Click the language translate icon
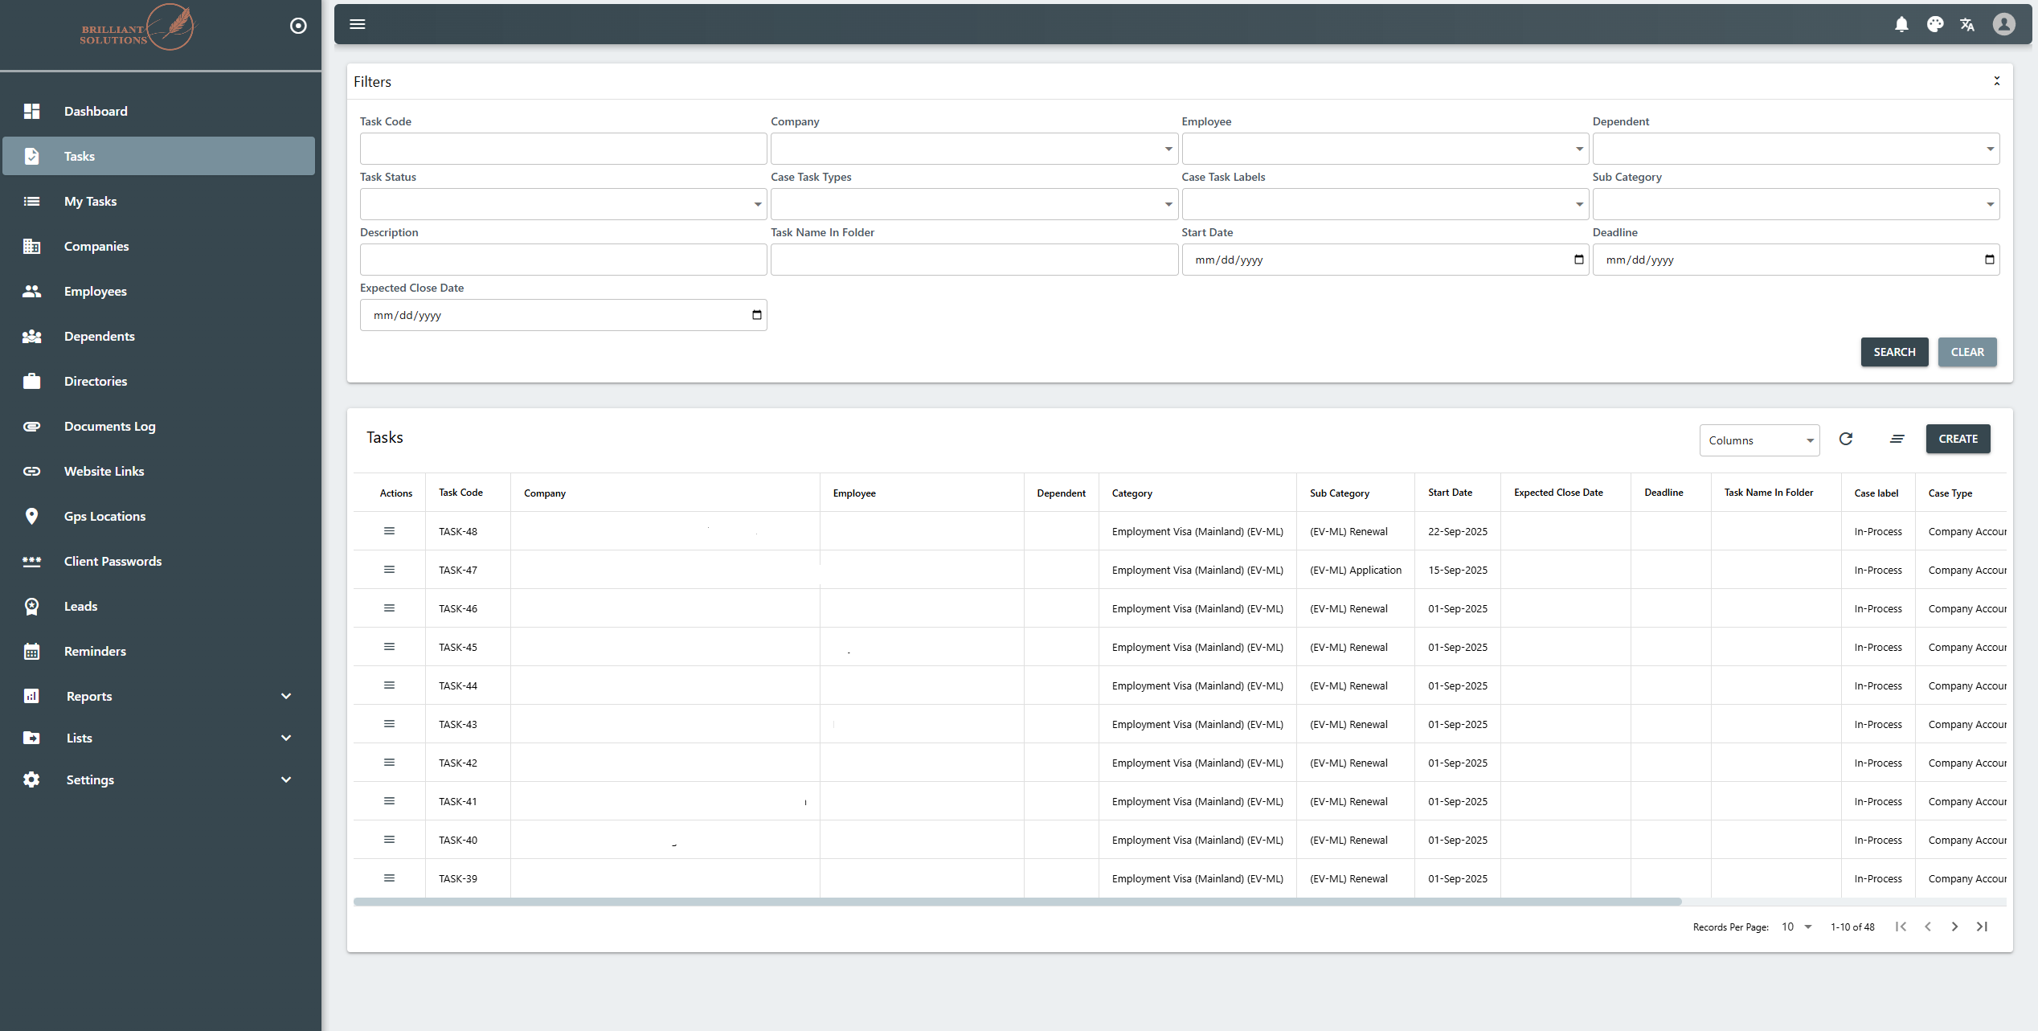Screen dimensions: 2038x1031 [x=1967, y=25]
